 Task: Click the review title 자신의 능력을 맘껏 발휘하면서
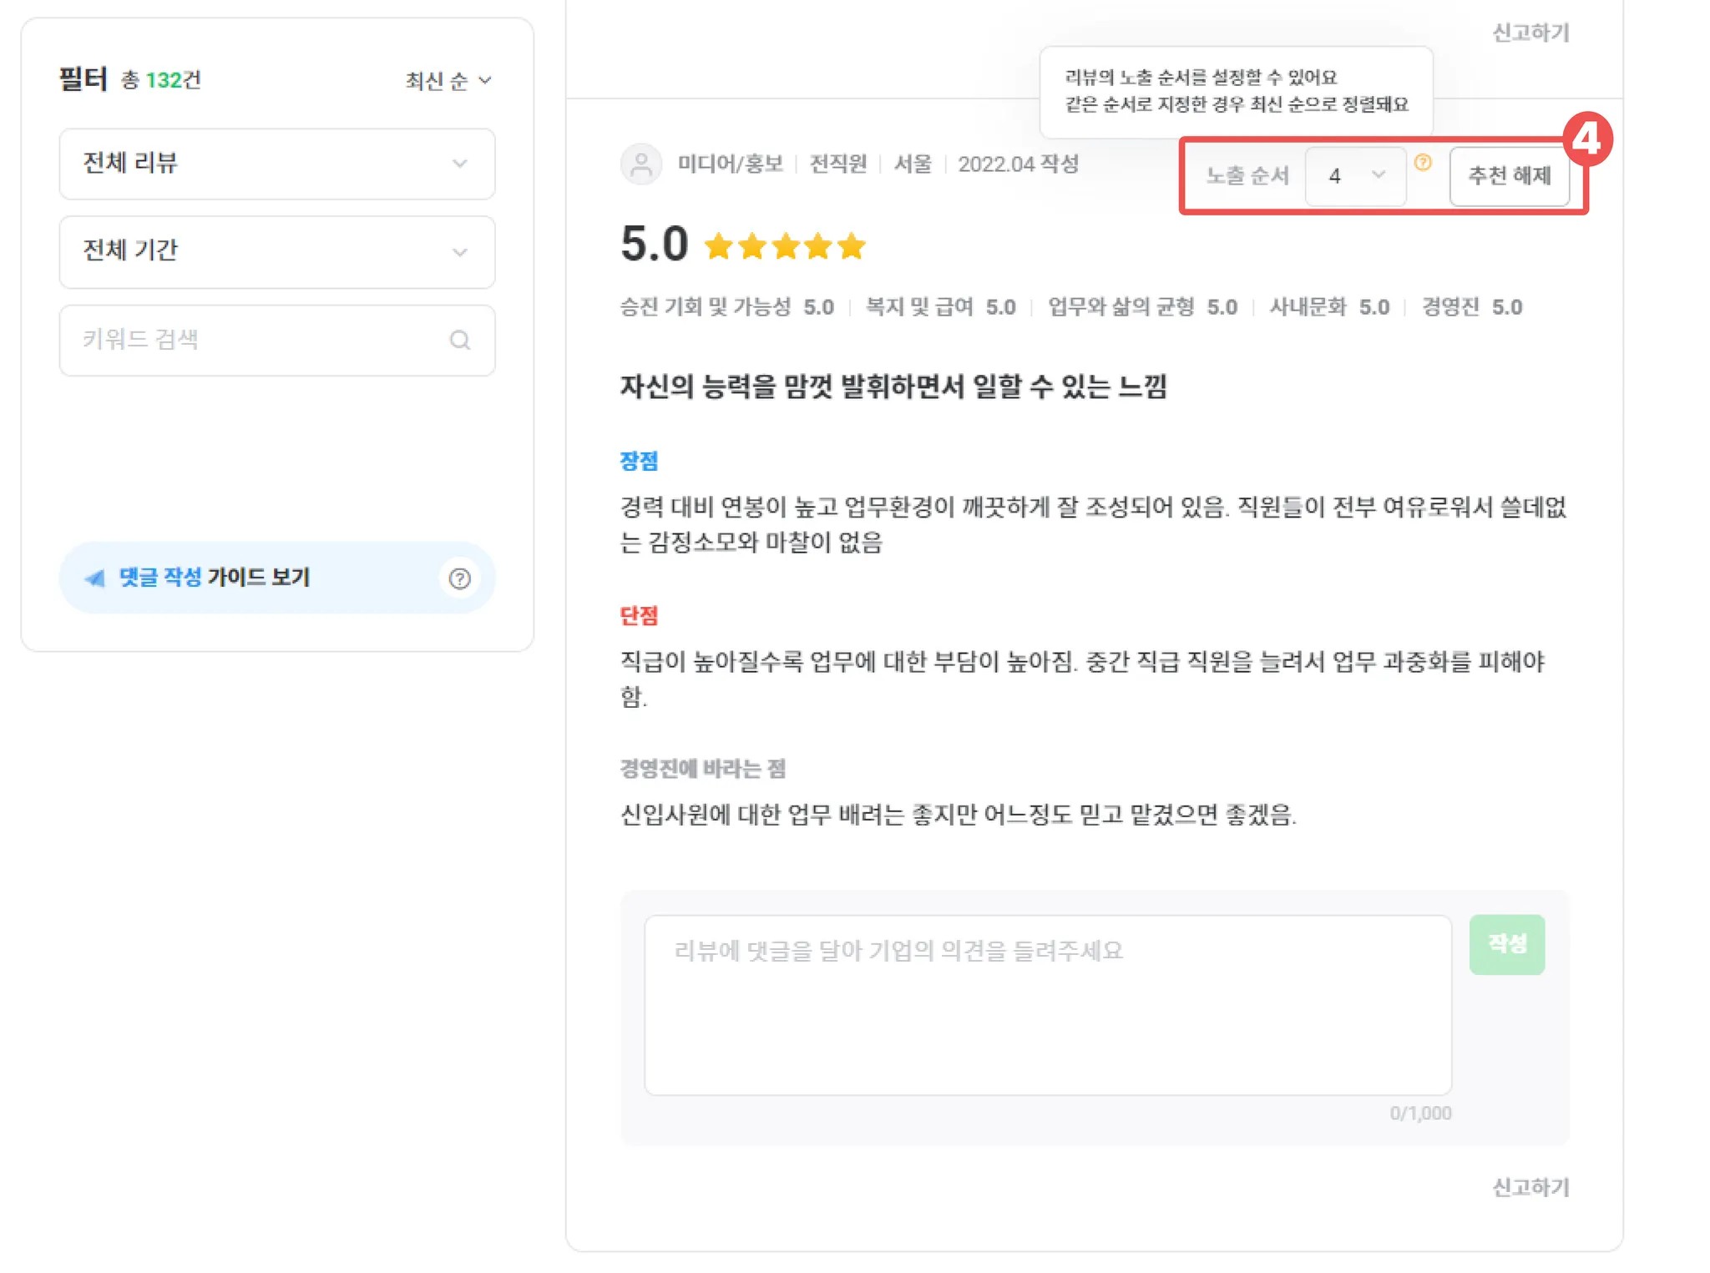(x=893, y=386)
